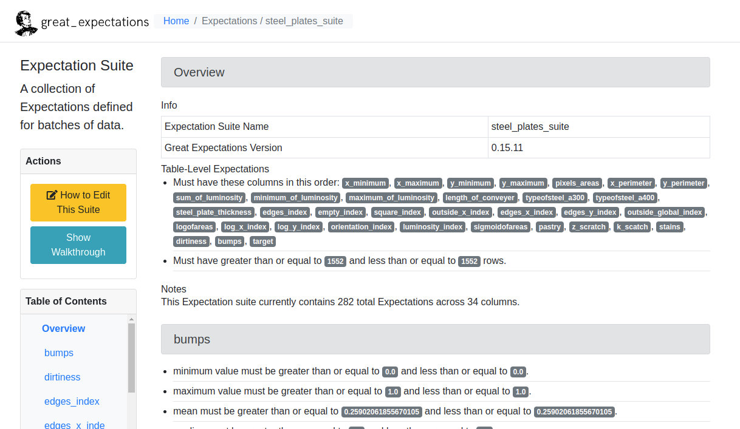The image size is (740, 429).
Task: Click the scrollbar up arrow in Table of Contents
Action: (x=131, y=319)
